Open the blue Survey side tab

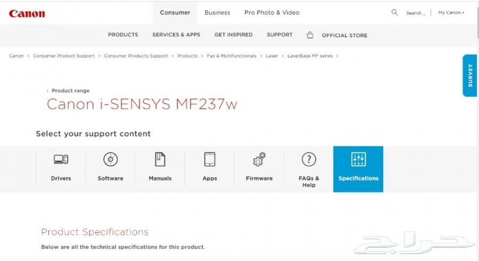pyautogui.click(x=470, y=75)
